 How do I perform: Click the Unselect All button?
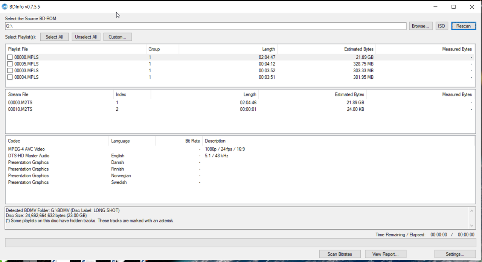tap(86, 37)
